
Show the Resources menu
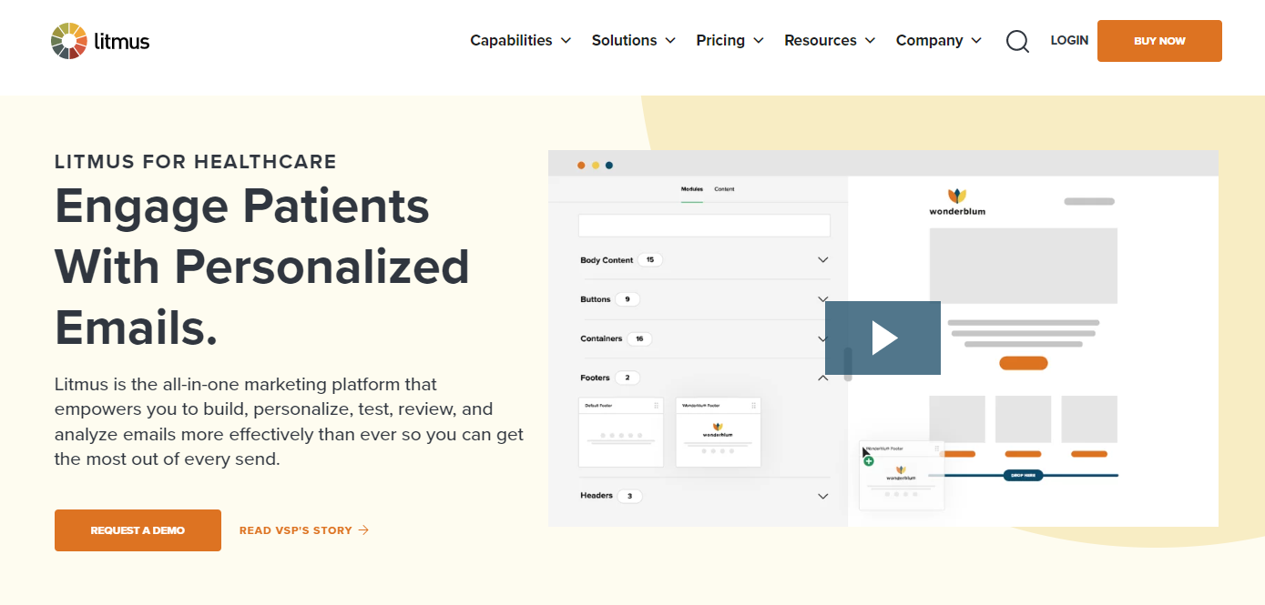pos(829,41)
